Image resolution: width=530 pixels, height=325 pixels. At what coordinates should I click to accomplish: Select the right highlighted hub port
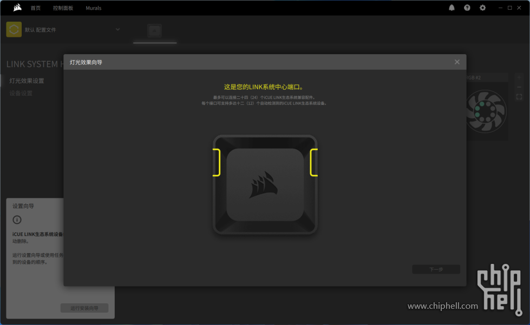pos(313,162)
